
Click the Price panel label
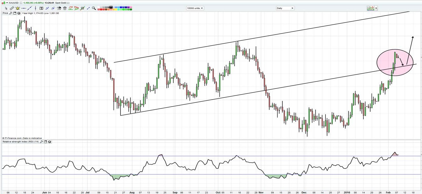tap(5, 13)
